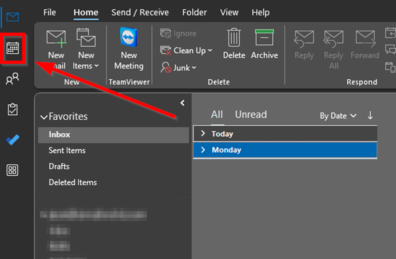The image size is (396, 259).
Task: Show All messages filter
Action: (x=217, y=115)
